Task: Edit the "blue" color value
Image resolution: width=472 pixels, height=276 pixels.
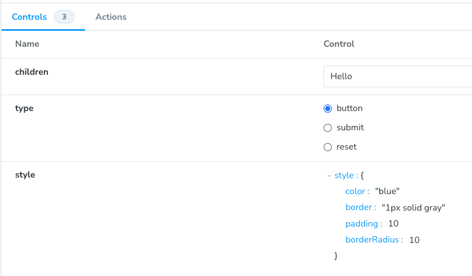Action: (x=387, y=191)
